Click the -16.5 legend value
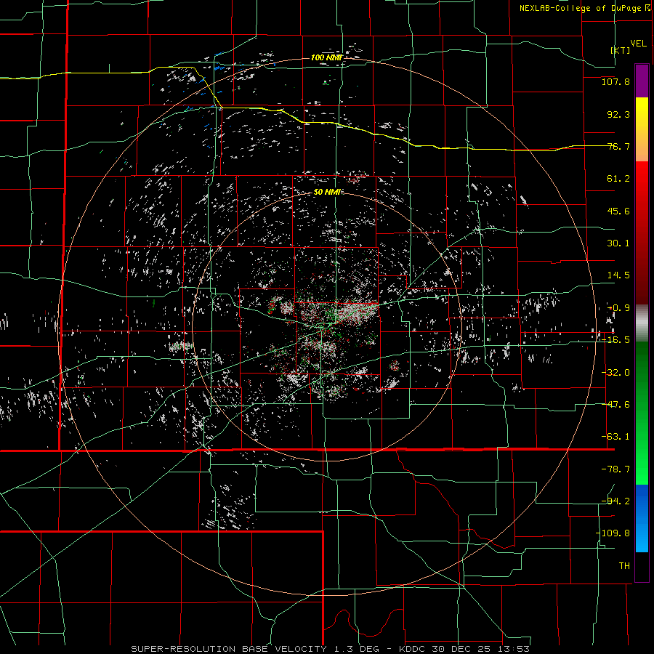Image resolution: width=654 pixels, height=654 pixels. pyautogui.click(x=615, y=340)
